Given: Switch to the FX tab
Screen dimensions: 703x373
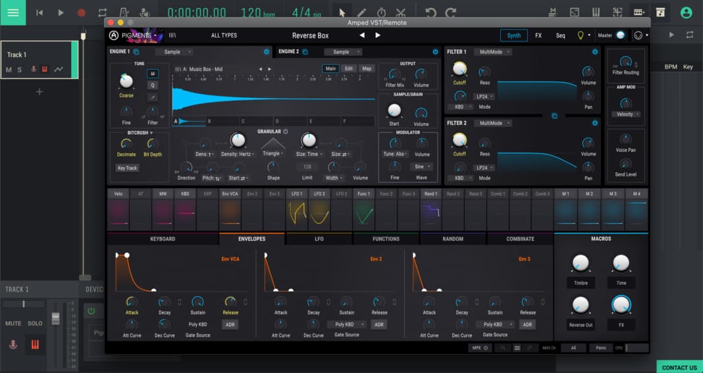Looking at the screenshot, I should tap(538, 36).
